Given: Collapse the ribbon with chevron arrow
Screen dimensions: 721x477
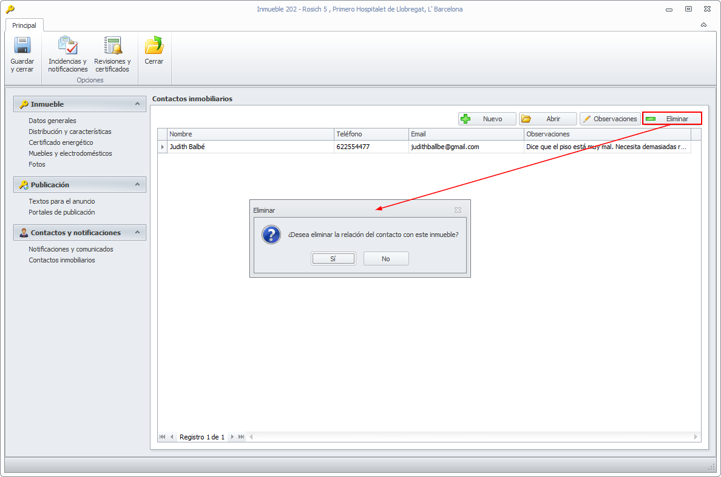Looking at the screenshot, I should (x=703, y=25).
